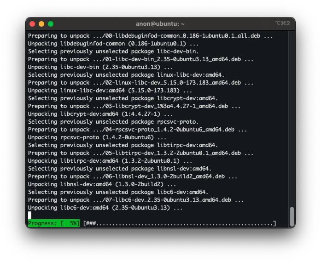This screenshot has height=262, width=321.
Task: Click the "Unpacking libc6-dev:amd64" output line
Action: click(105, 208)
